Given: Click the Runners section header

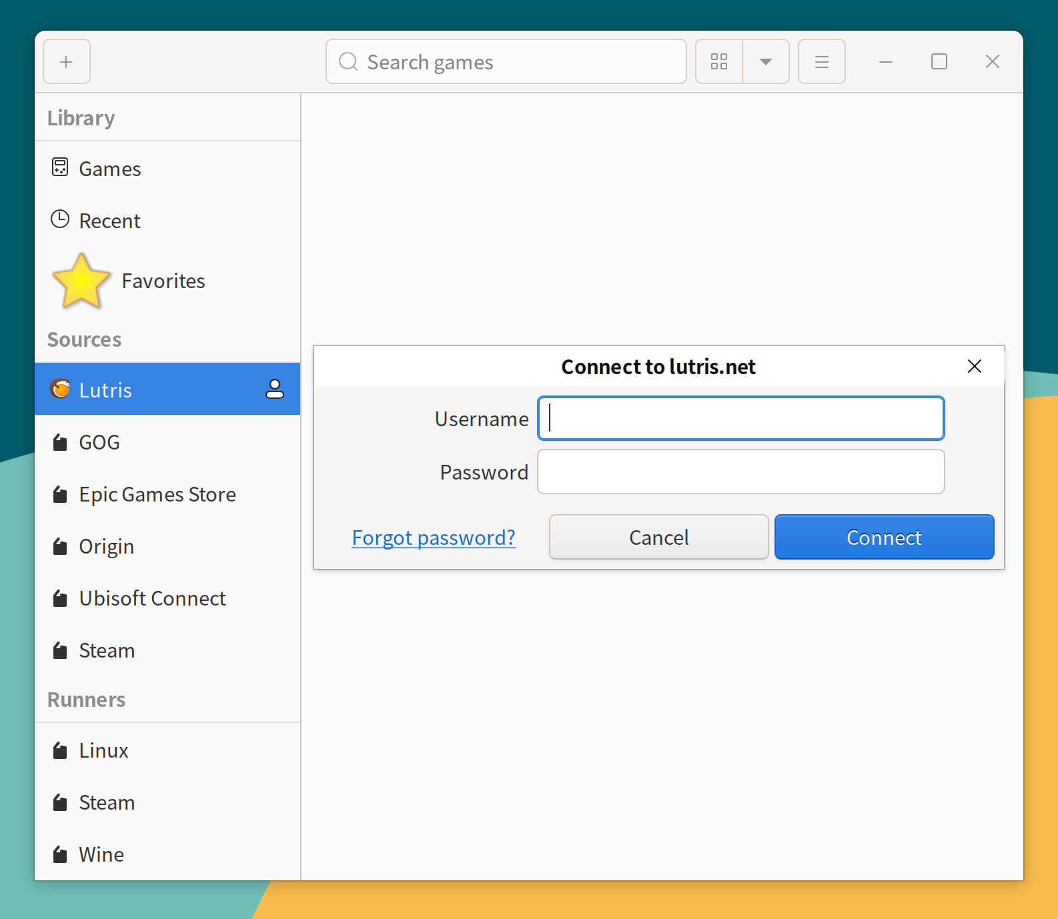Looking at the screenshot, I should 87,700.
